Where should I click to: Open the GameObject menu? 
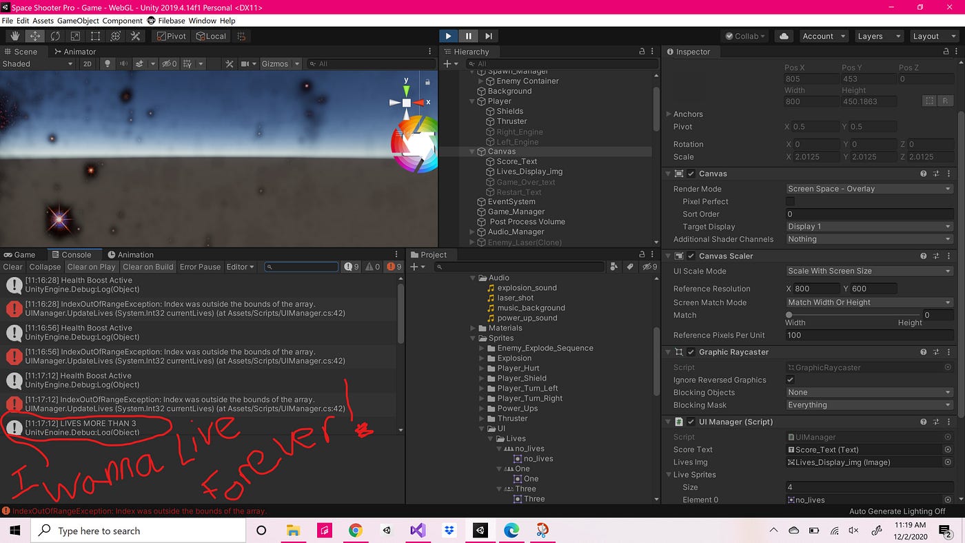pyautogui.click(x=78, y=21)
